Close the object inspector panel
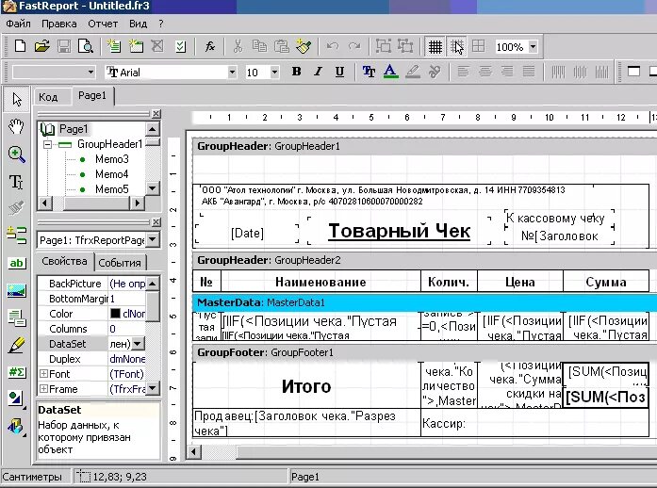The height and width of the screenshot is (488, 657). [x=156, y=221]
